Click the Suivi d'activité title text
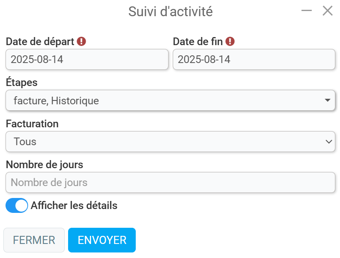 (170, 11)
